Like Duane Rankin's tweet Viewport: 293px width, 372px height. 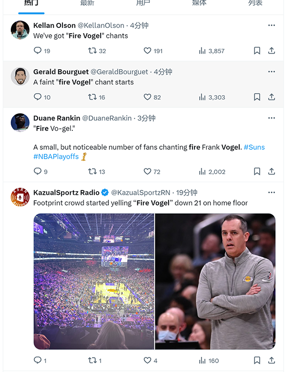(147, 171)
